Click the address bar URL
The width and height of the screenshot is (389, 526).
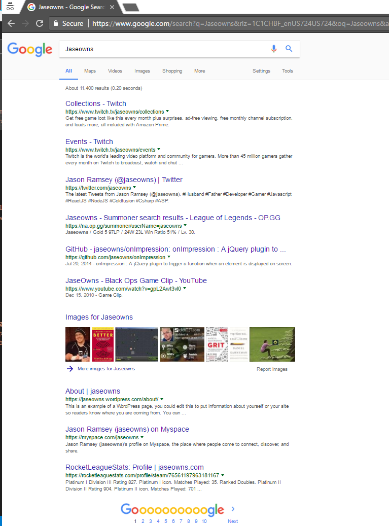point(240,23)
